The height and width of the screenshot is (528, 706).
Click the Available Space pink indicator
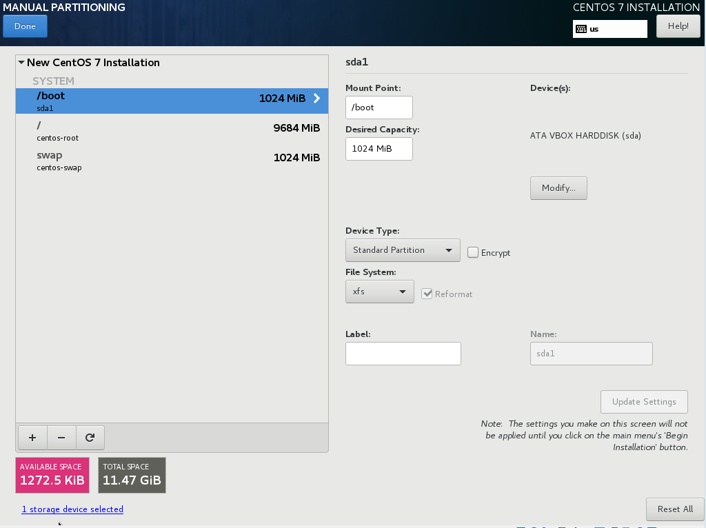52,475
